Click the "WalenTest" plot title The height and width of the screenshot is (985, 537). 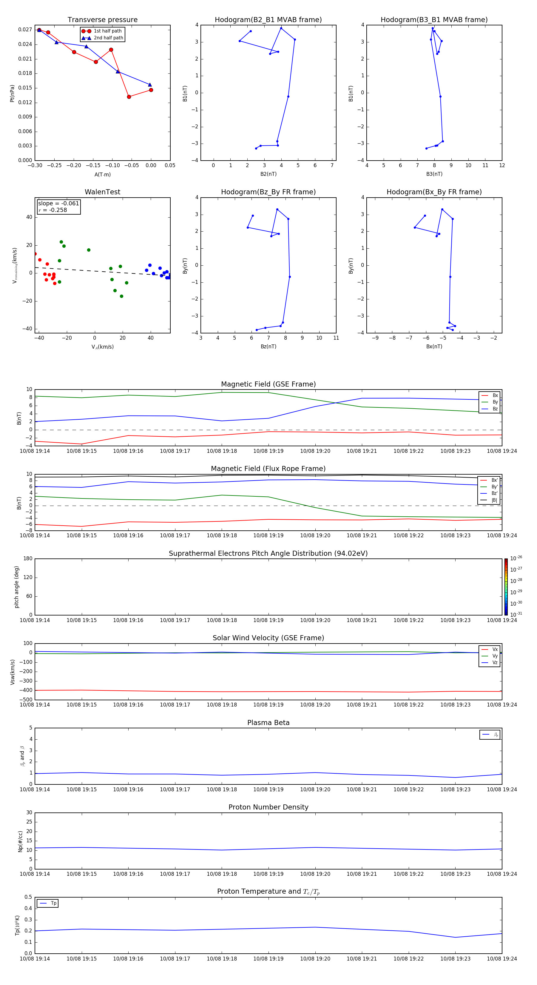click(x=102, y=192)
